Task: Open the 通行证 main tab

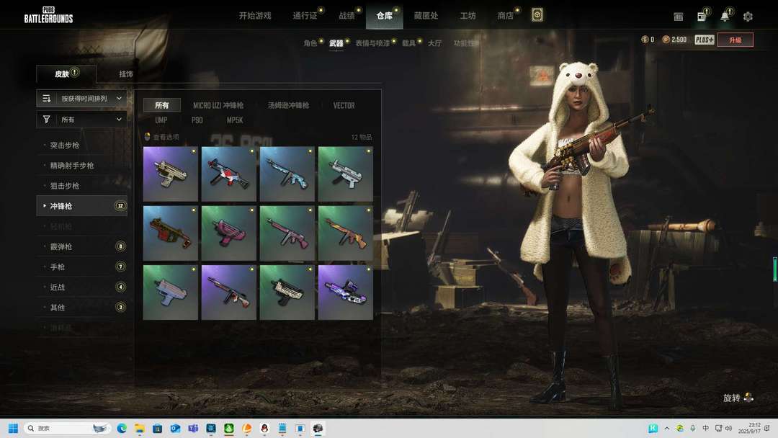Action: (x=305, y=16)
